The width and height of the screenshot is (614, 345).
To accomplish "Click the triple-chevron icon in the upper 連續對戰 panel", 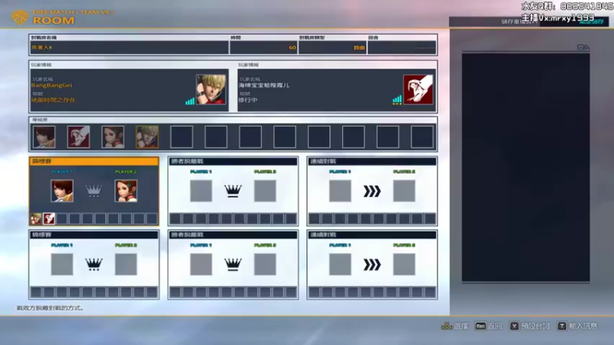I will tap(372, 191).
